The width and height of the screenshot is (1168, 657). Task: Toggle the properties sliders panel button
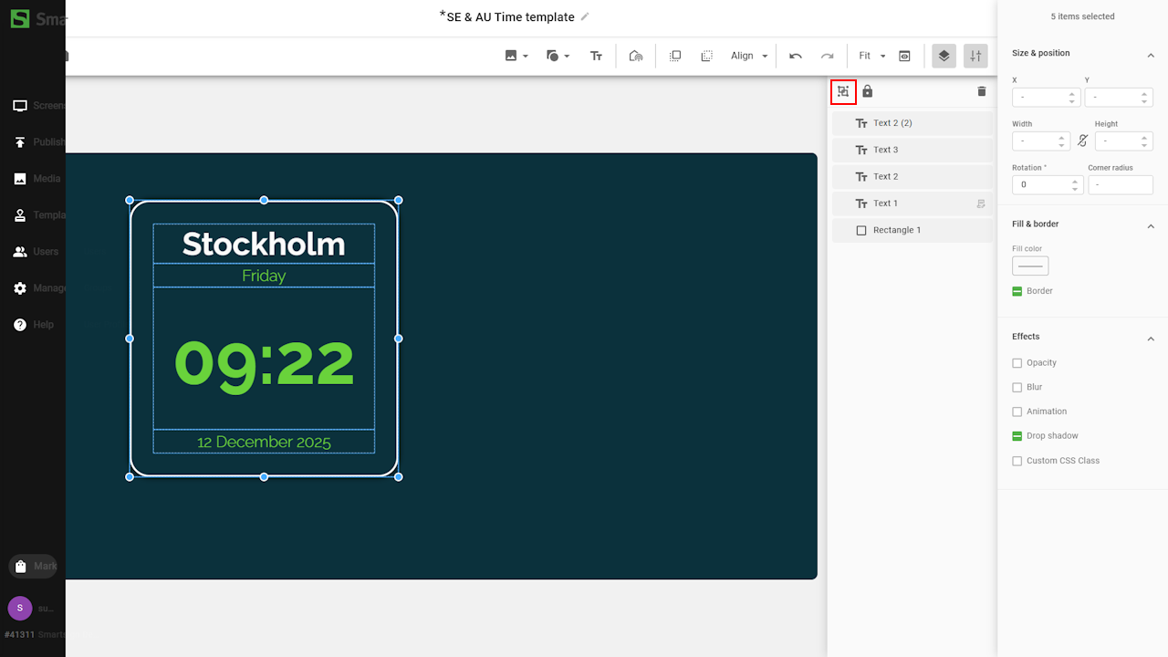[975, 56]
